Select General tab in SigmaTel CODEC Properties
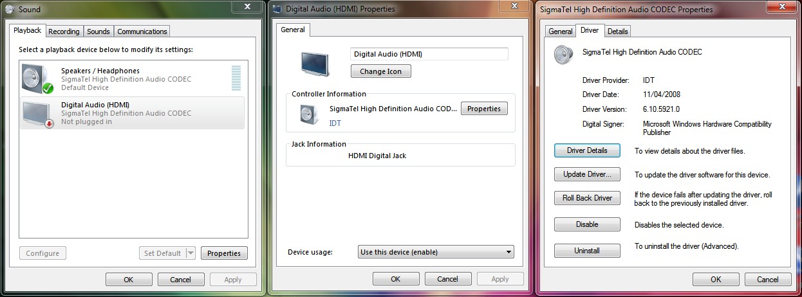Image resolution: width=802 pixels, height=297 pixels. [x=561, y=32]
